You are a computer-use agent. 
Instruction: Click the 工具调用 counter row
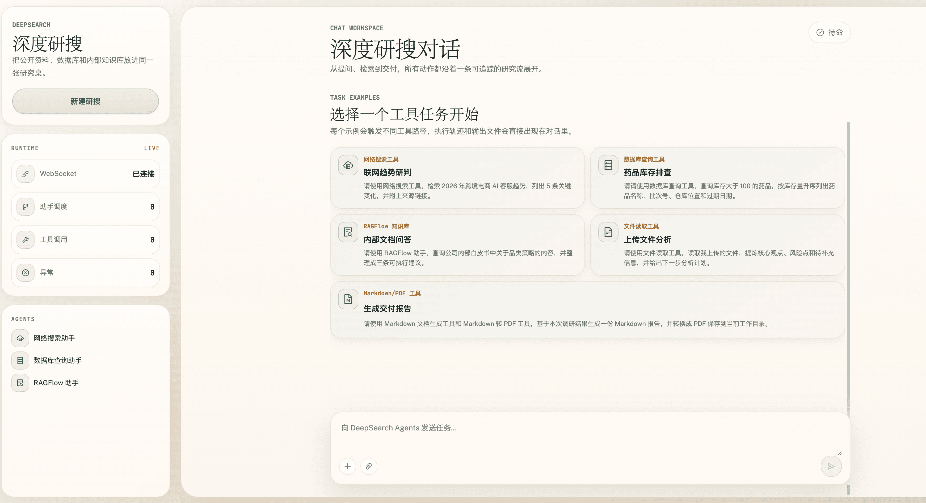(86, 240)
